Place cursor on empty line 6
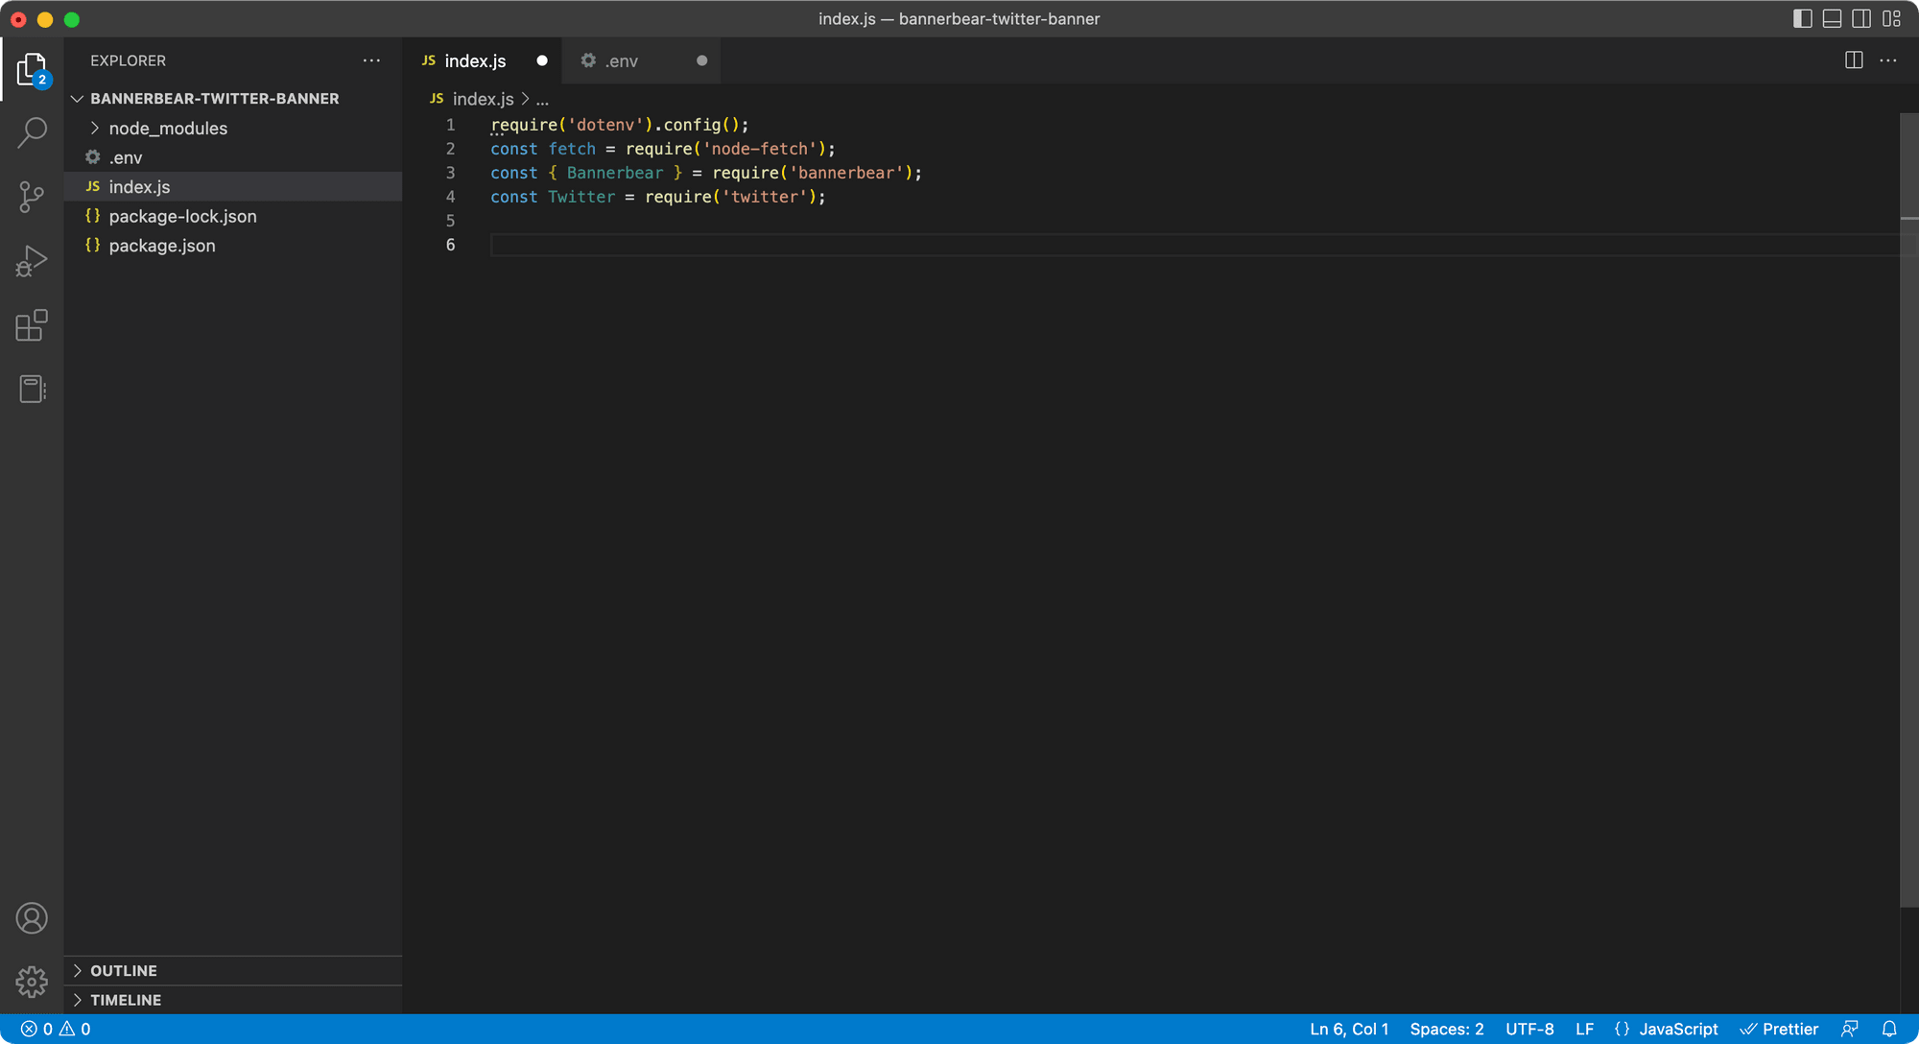The height and width of the screenshot is (1044, 1919). pyautogui.click(x=1195, y=245)
